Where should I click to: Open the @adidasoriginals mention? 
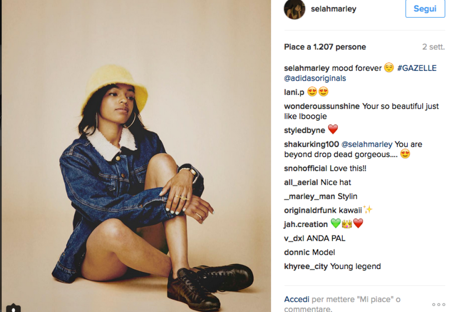pyautogui.click(x=315, y=78)
